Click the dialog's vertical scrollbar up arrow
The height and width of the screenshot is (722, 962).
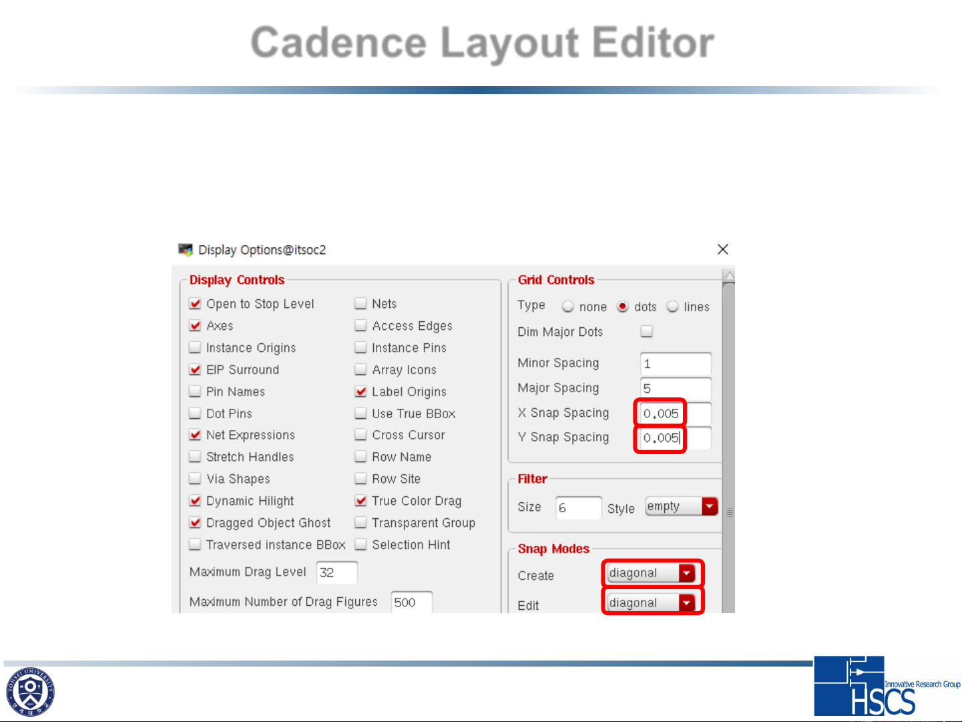(729, 275)
